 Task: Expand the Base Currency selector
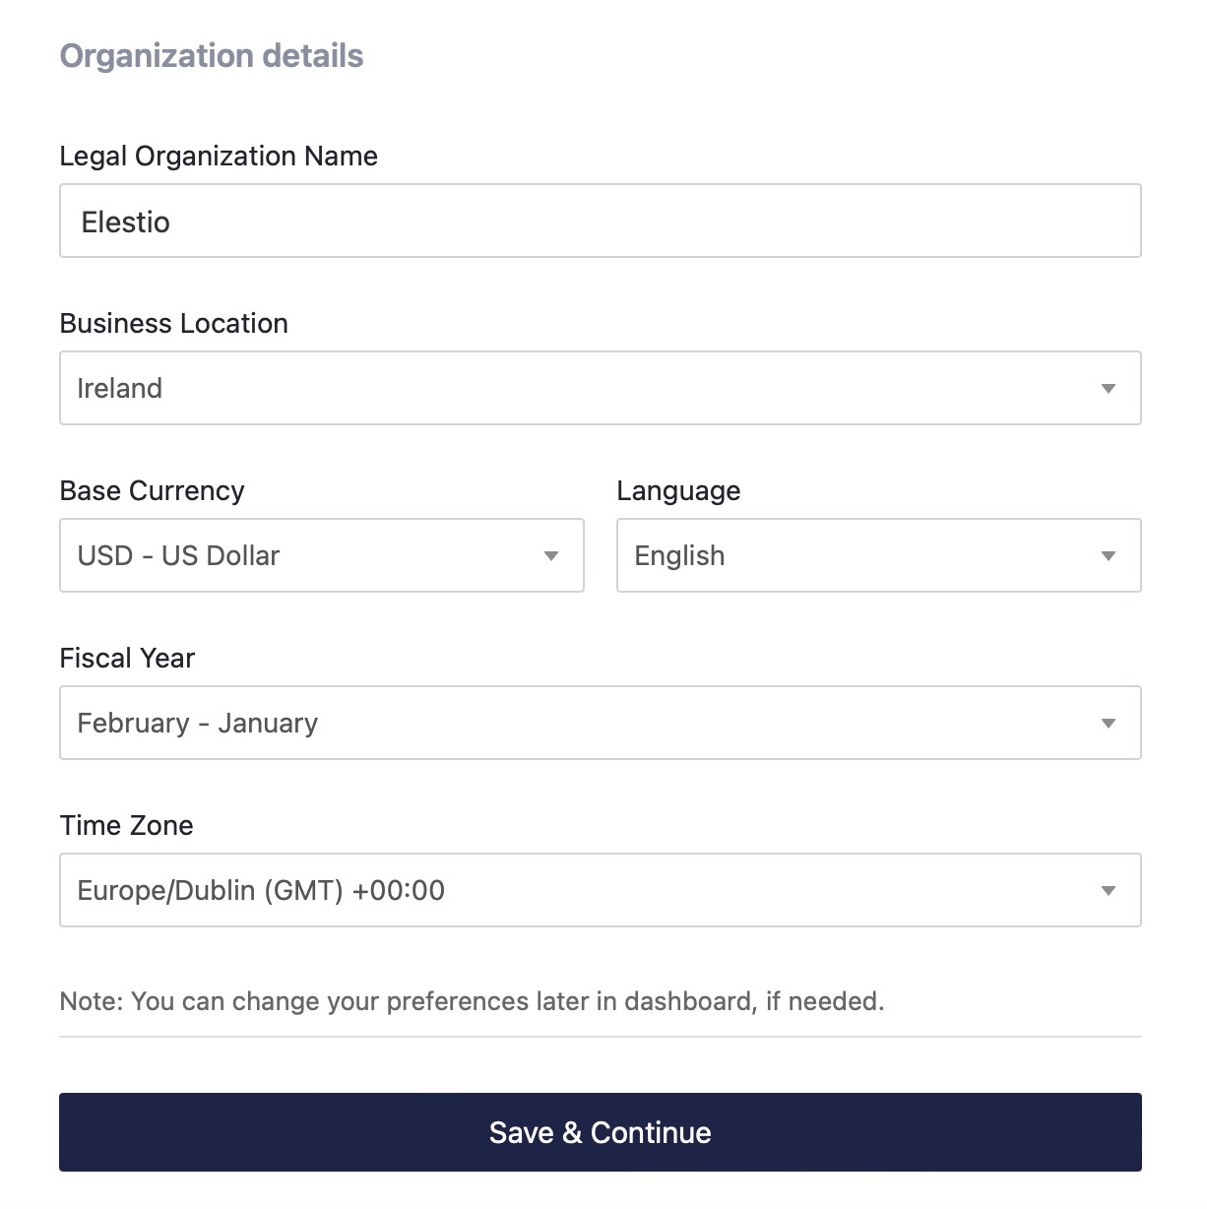(322, 555)
